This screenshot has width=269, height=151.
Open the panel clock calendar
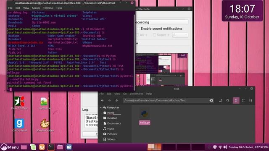(x=248, y=147)
